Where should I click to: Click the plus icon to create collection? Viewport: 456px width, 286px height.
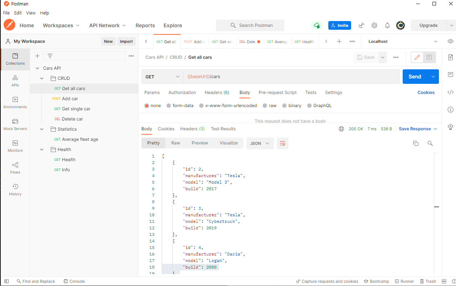(37, 56)
